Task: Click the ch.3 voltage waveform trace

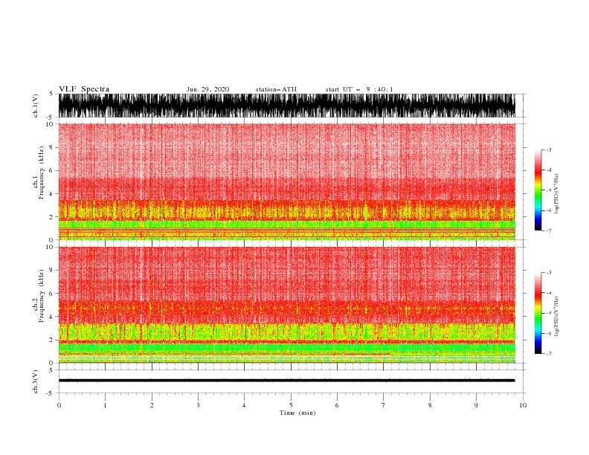Action: click(287, 381)
